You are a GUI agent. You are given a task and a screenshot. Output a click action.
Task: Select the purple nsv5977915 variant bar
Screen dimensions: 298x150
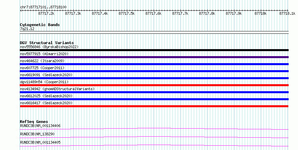click(154, 57)
